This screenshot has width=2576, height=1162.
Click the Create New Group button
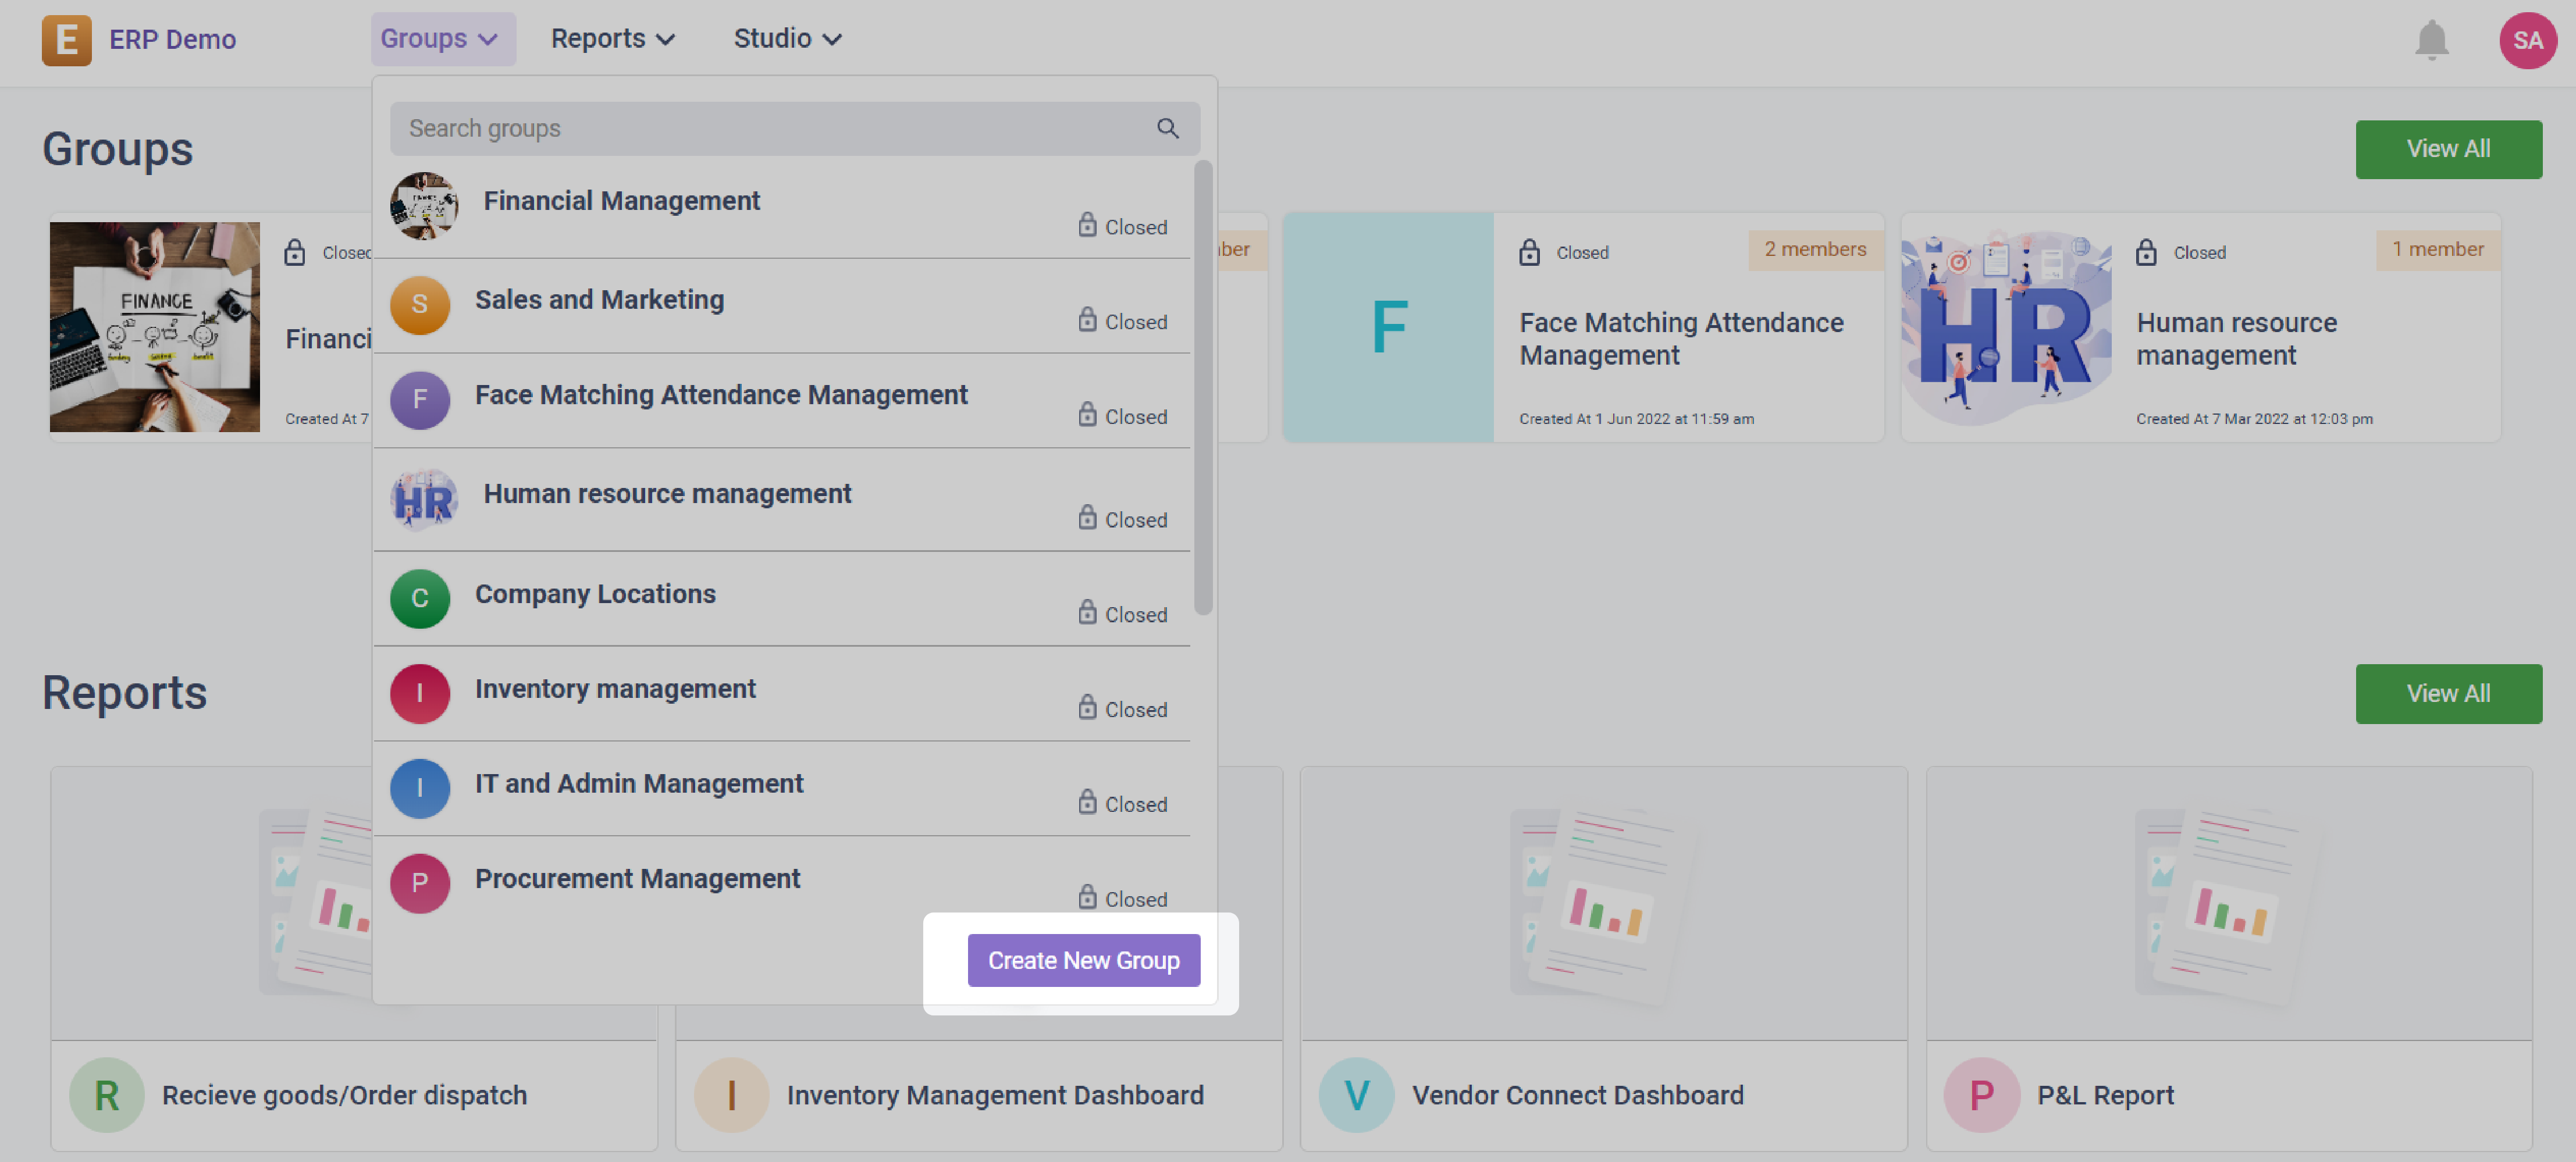click(x=1083, y=960)
